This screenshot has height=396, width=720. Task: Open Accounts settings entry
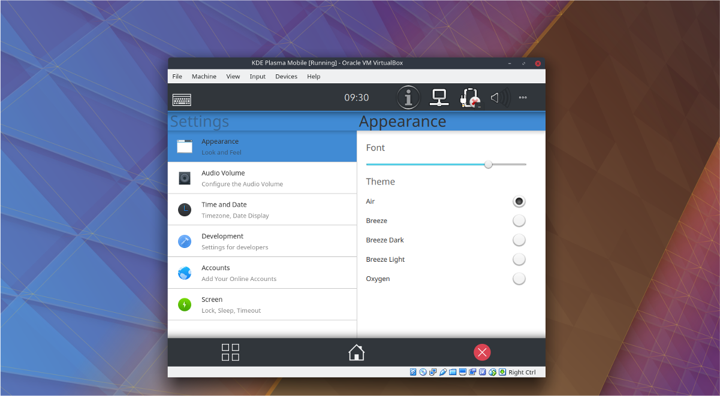click(x=262, y=273)
